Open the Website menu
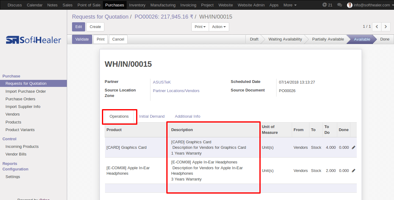The height and width of the screenshot is (200, 394). 226,5
